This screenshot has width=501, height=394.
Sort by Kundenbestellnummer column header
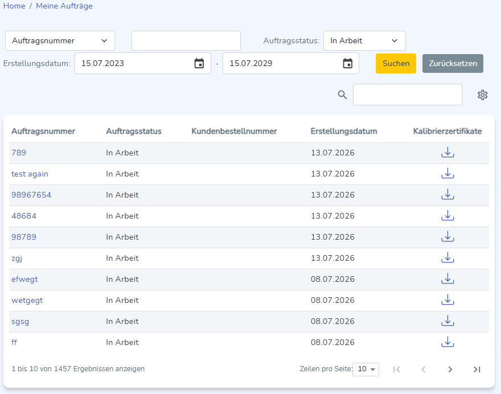coord(234,131)
